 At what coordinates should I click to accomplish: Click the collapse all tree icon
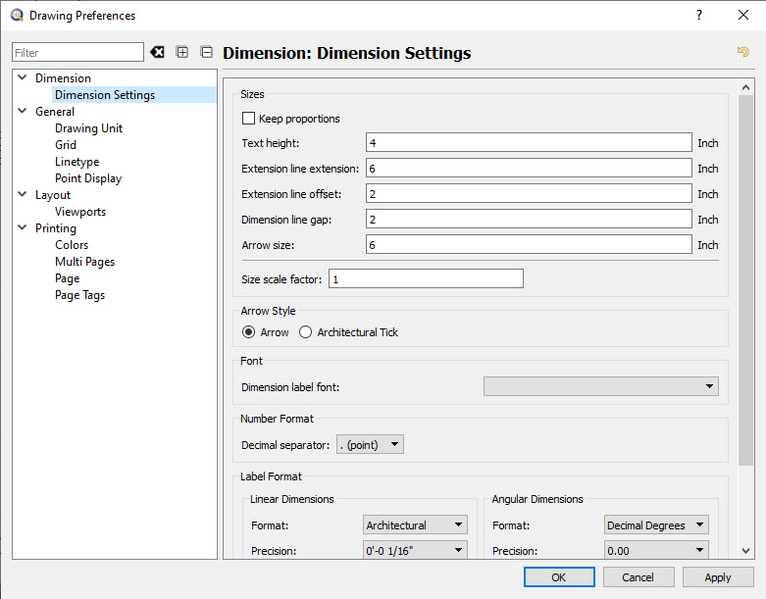click(x=206, y=52)
